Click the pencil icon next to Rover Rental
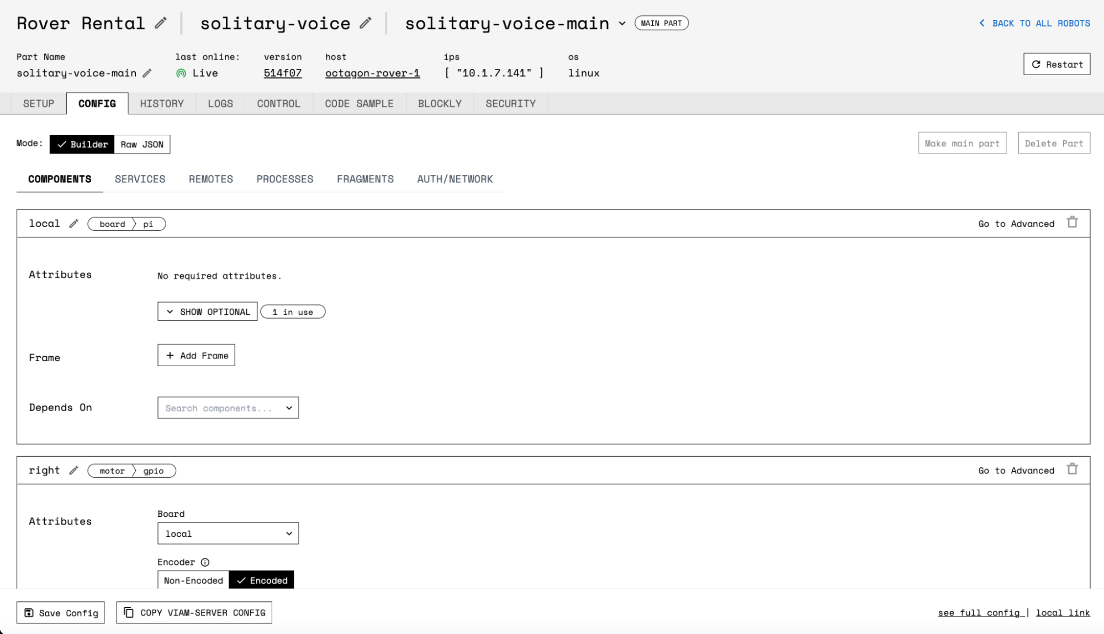Viewport: 1104px width, 634px height. (161, 23)
